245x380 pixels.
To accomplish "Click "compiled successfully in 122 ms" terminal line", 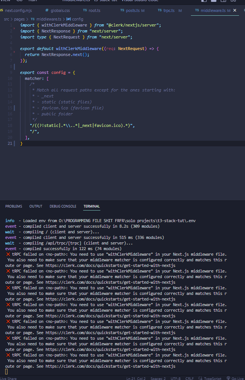I will click(x=63, y=249).
